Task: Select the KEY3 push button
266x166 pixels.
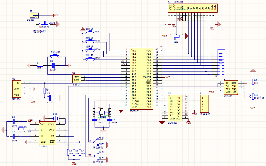Action: pyautogui.click(x=90, y=41)
